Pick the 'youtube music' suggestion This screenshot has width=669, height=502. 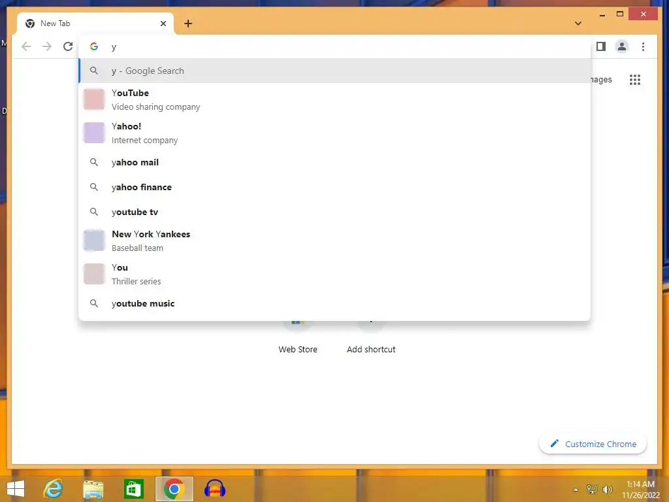[x=334, y=303]
